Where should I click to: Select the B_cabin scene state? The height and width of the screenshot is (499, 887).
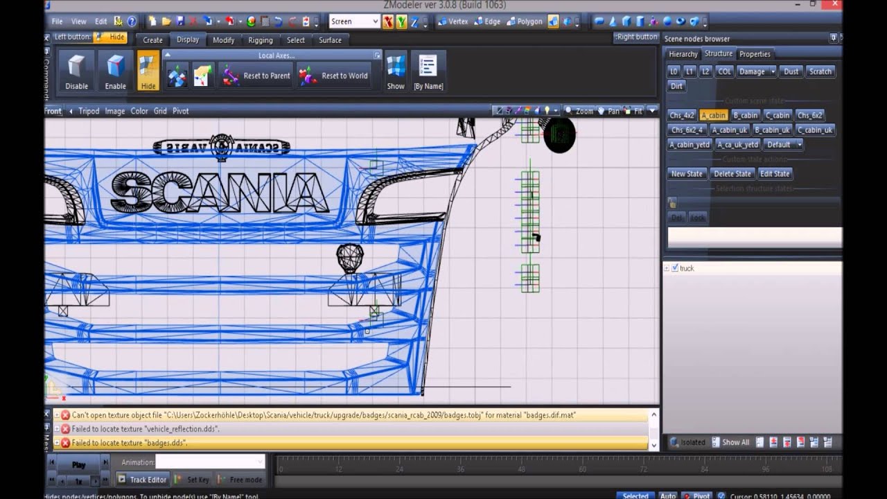(x=746, y=116)
